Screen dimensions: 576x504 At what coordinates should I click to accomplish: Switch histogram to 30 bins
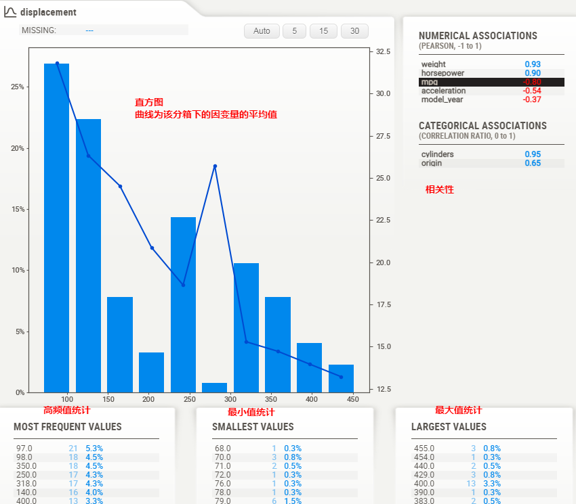click(x=354, y=30)
